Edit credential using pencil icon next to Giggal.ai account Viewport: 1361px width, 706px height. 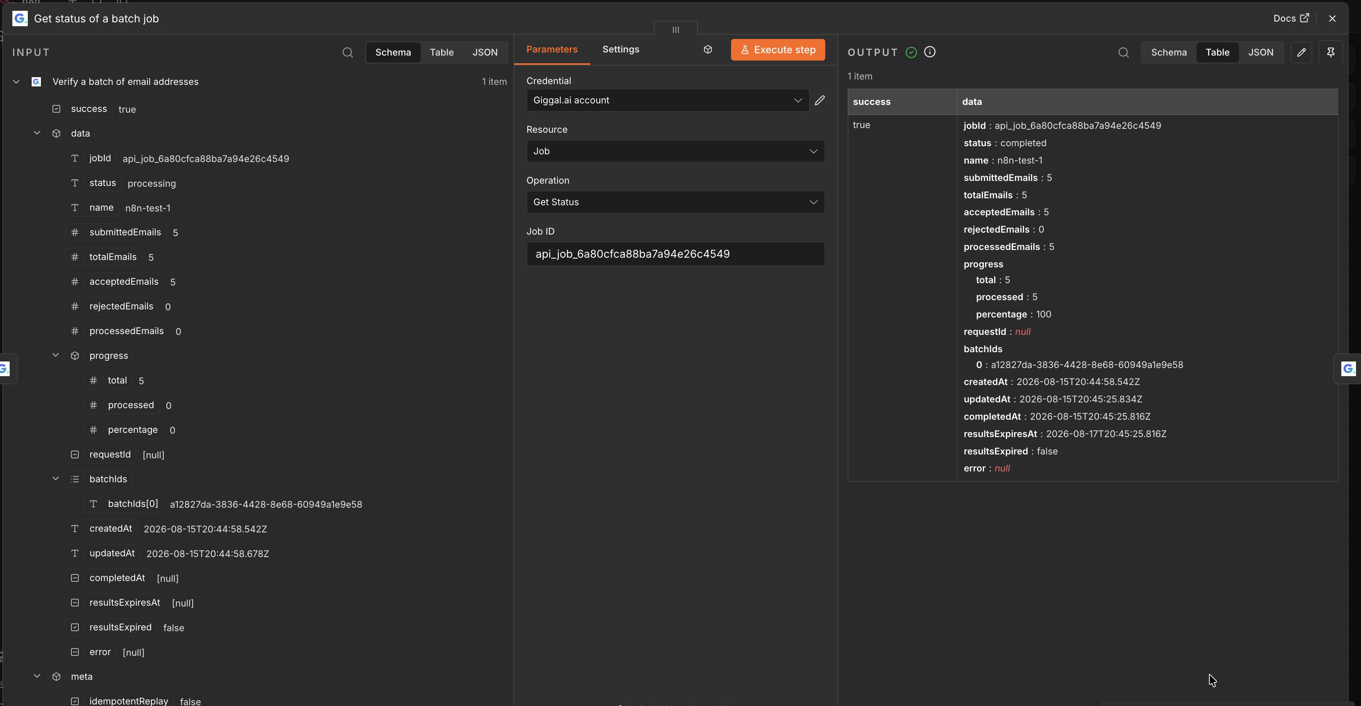(x=819, y=100)
